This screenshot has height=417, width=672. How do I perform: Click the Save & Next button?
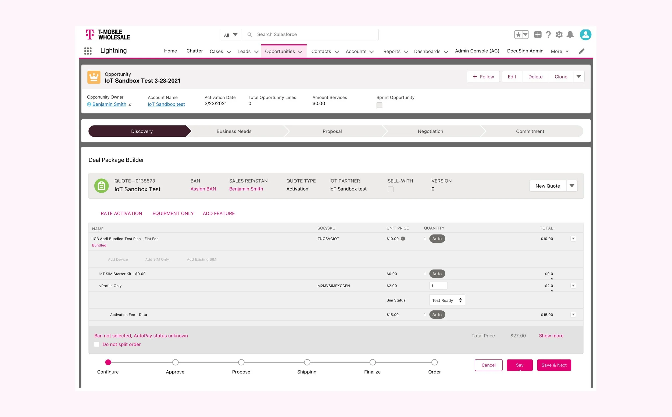pyautogui.click(x=554, y=365)
